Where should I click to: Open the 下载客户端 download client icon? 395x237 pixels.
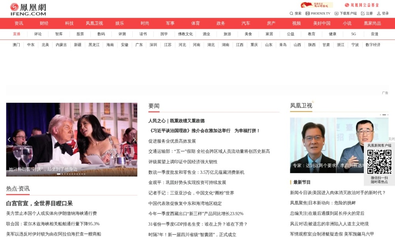344,13
